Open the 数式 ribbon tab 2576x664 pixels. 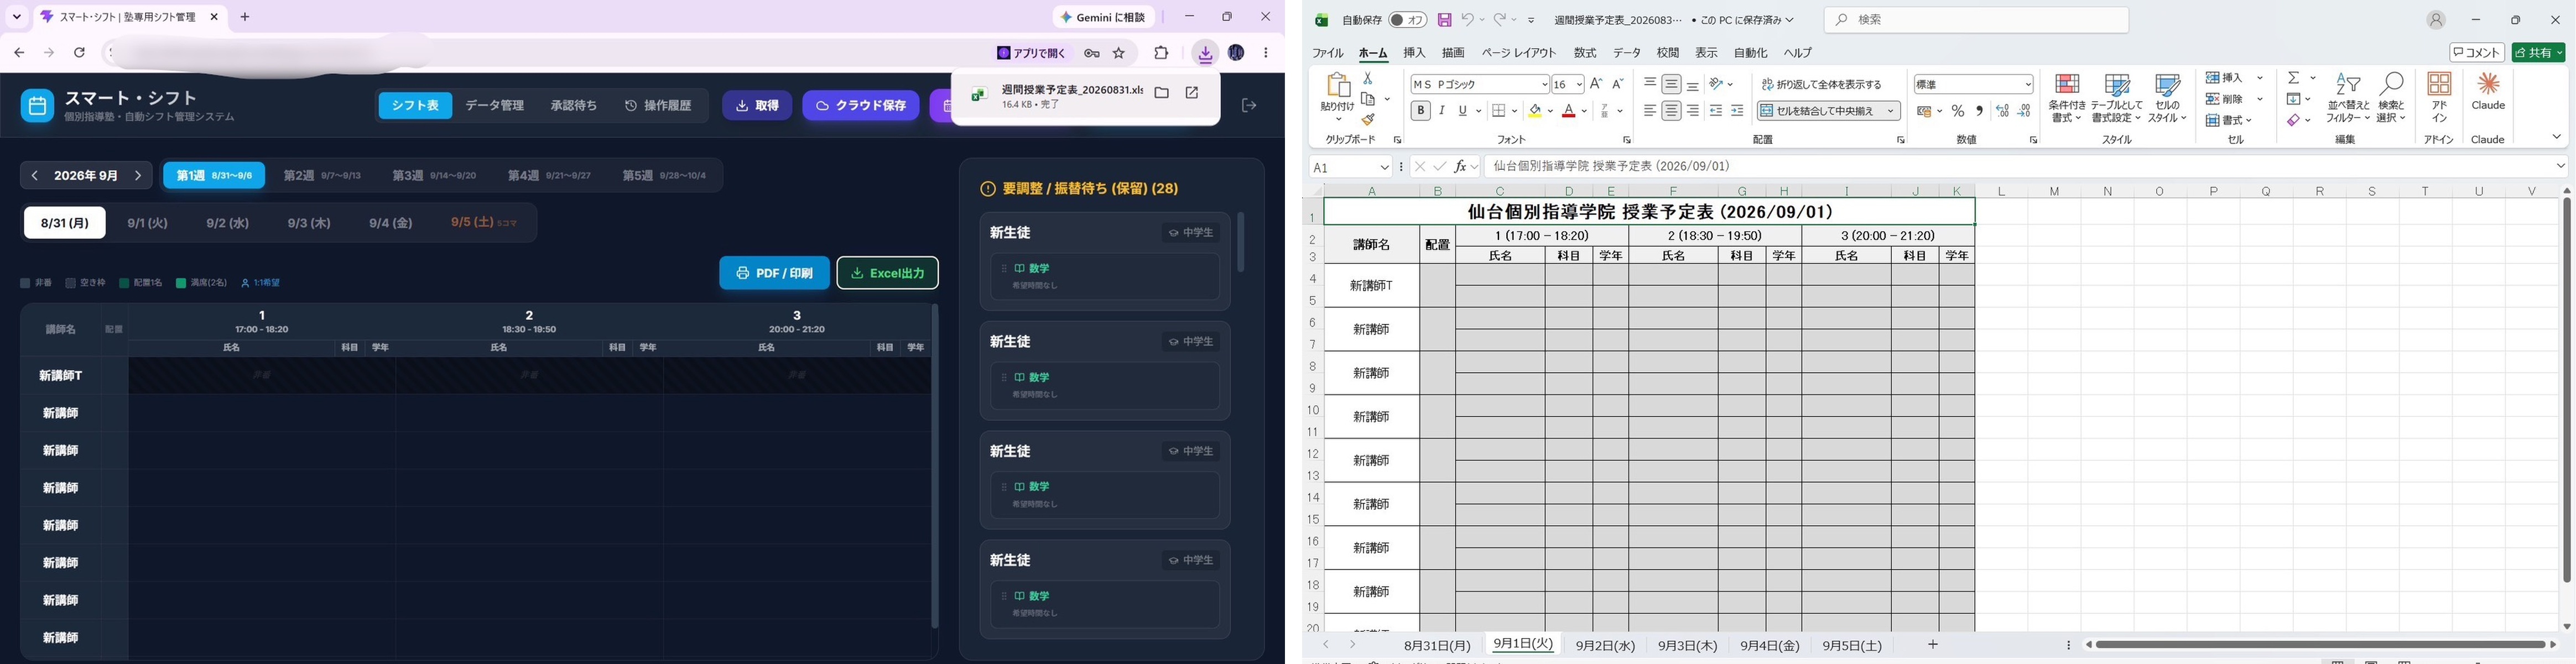(1585, 53)
